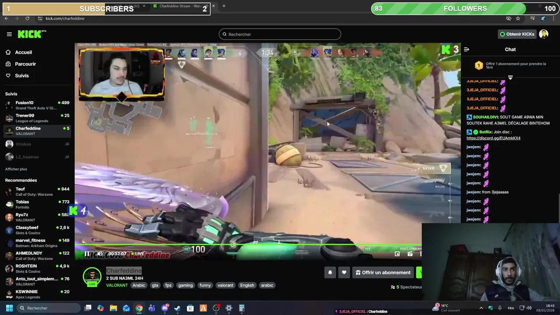Open Microsoft Teams from the taskbar
Screen dimensions: 560x315
pos(152,308)
